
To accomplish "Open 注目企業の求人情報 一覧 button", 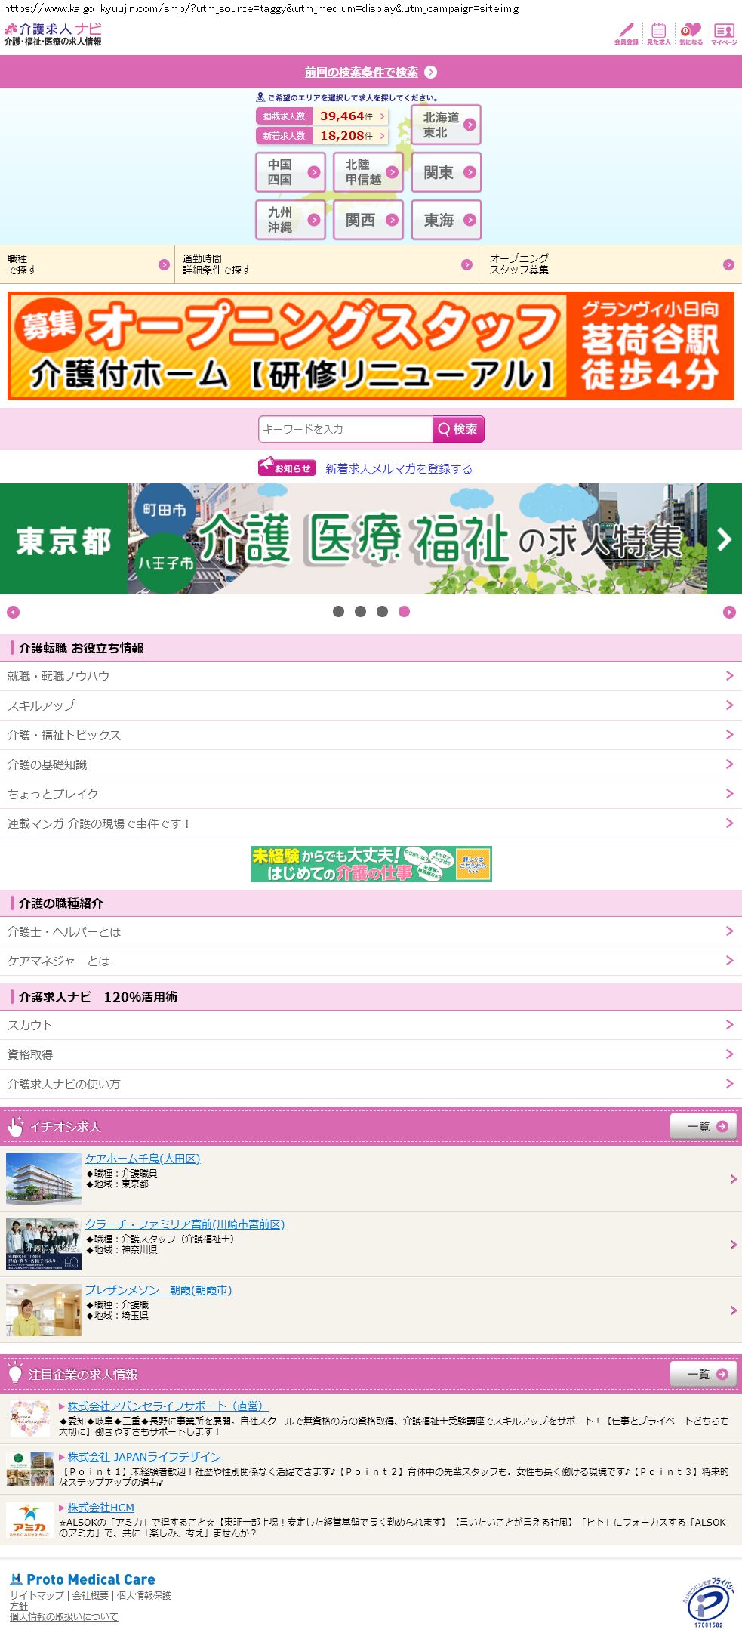I will point(704,1374).
